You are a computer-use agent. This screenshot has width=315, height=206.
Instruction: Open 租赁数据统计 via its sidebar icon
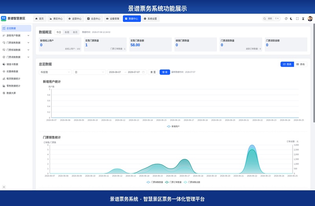point(4,79)
